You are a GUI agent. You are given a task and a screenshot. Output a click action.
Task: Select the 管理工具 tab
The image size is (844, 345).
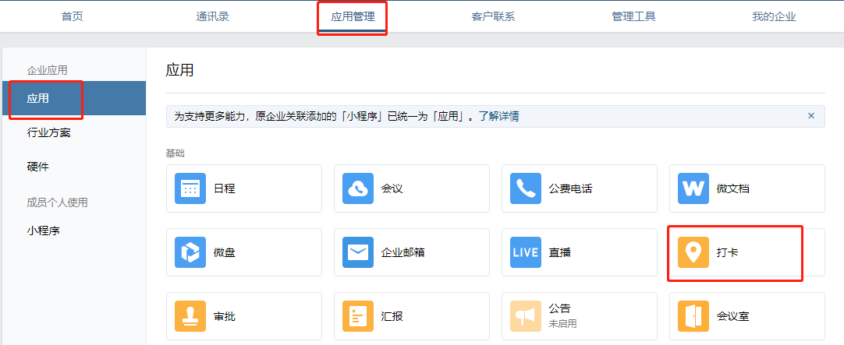(633, 17)
